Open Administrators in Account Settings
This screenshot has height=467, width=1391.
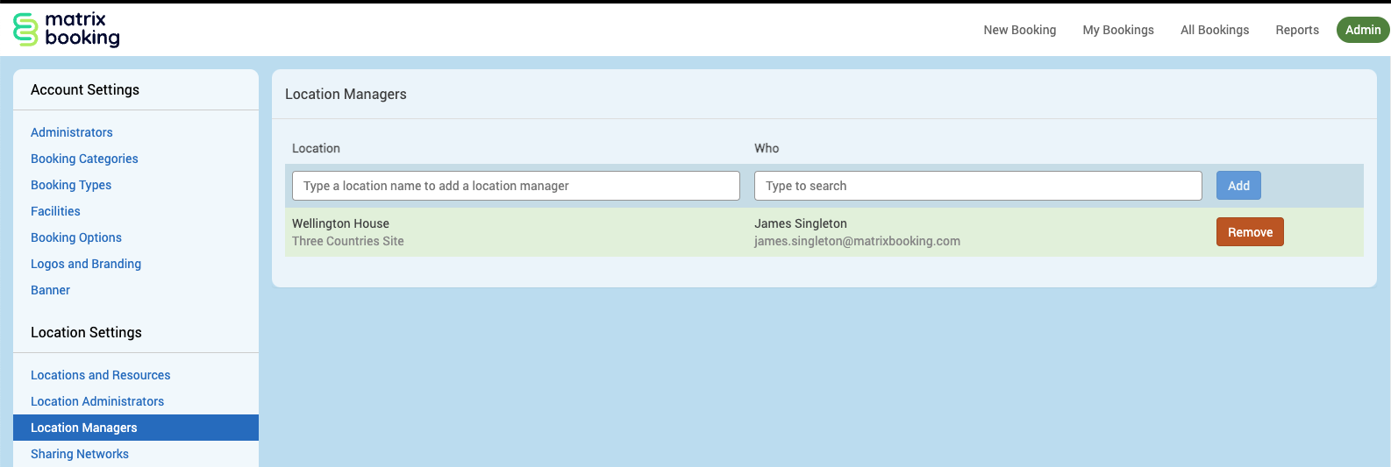[x=72, y=132]
